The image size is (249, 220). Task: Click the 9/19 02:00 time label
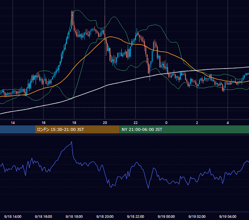tap(197, 216)
